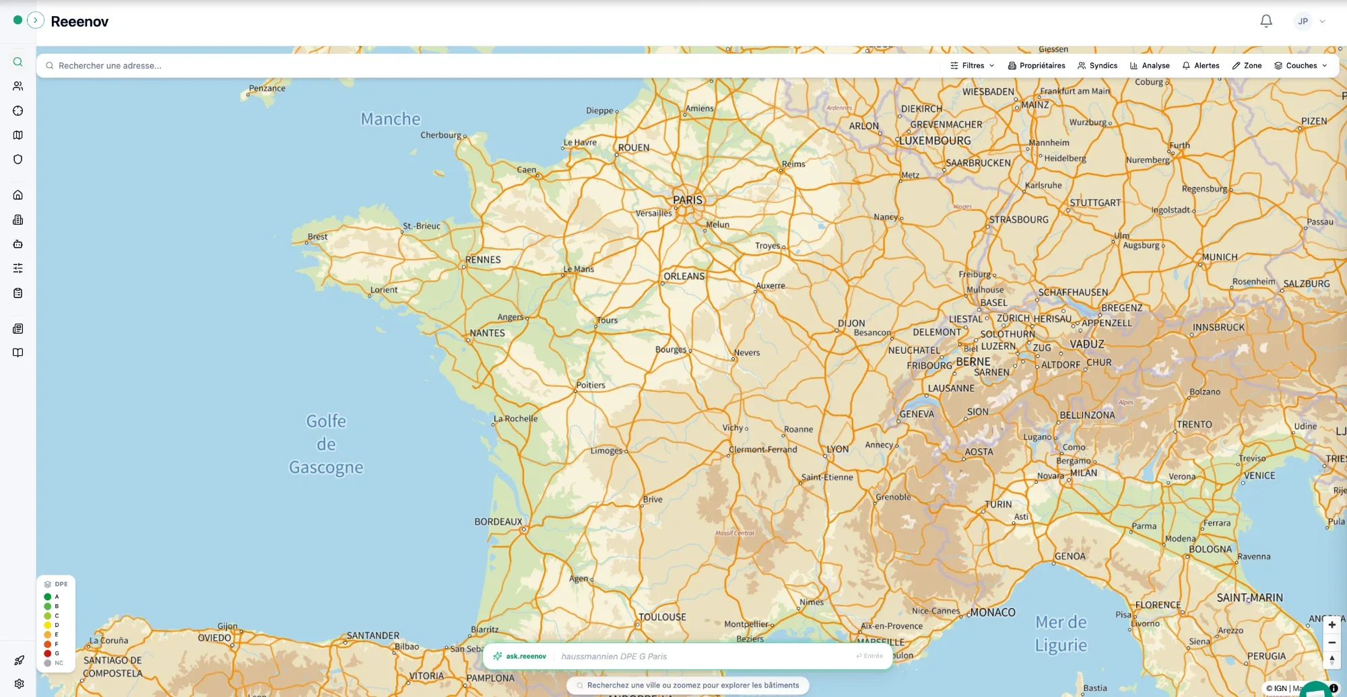Expand the sidebar with the chevron button
Screen dimensions: 1347x697
click(36, 20)
